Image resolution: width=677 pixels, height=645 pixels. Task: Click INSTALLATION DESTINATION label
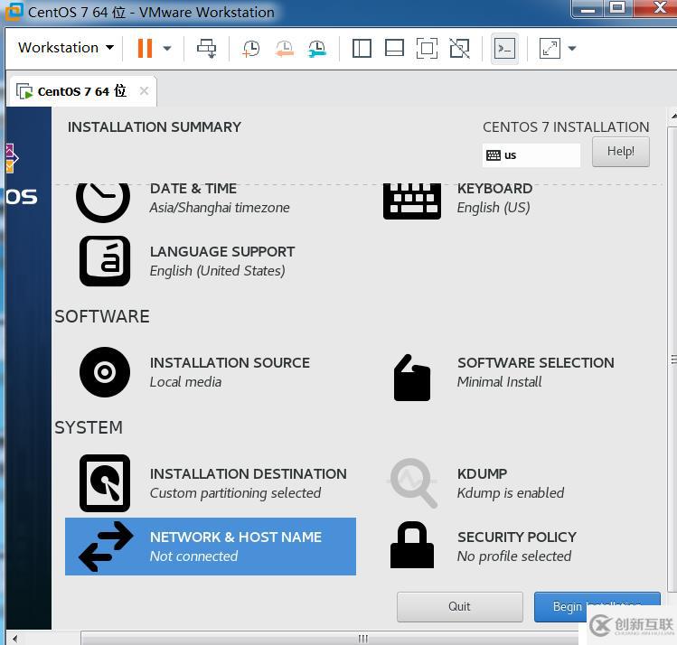pyautogui.click(x=249, y=473)
